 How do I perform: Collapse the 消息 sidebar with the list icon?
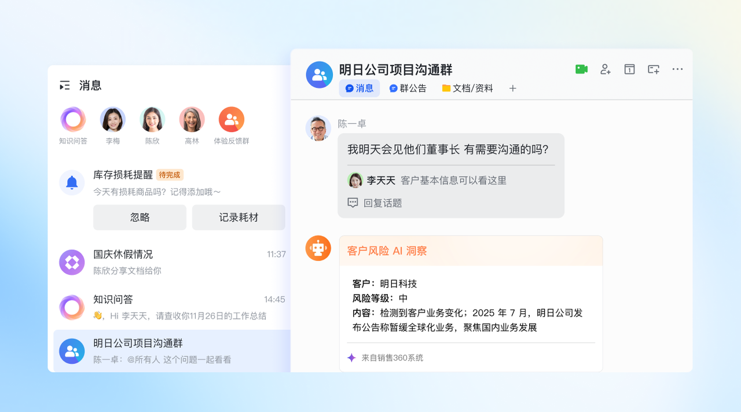[x=65, y=86]
